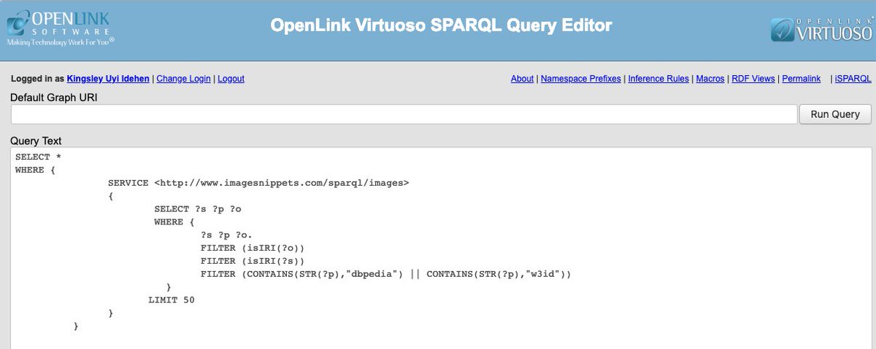Open Namespace Prefixes page
This screenshot has width=876, height=349.
[x=581, y=79]
